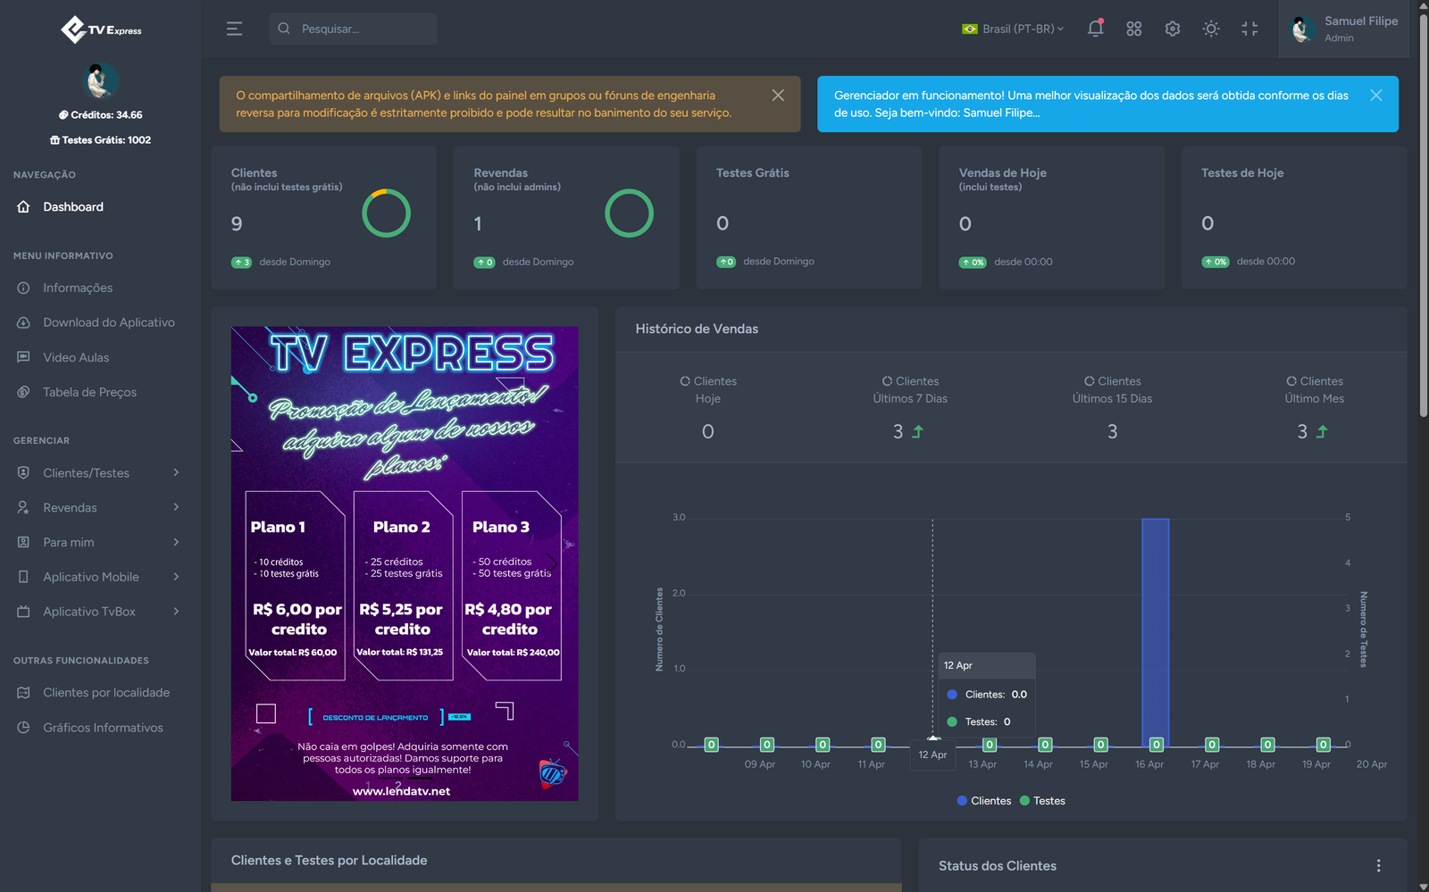The image size is (1429, 892).
Task: Expand the Para mim submenu chevron
Action: (176, 542)
